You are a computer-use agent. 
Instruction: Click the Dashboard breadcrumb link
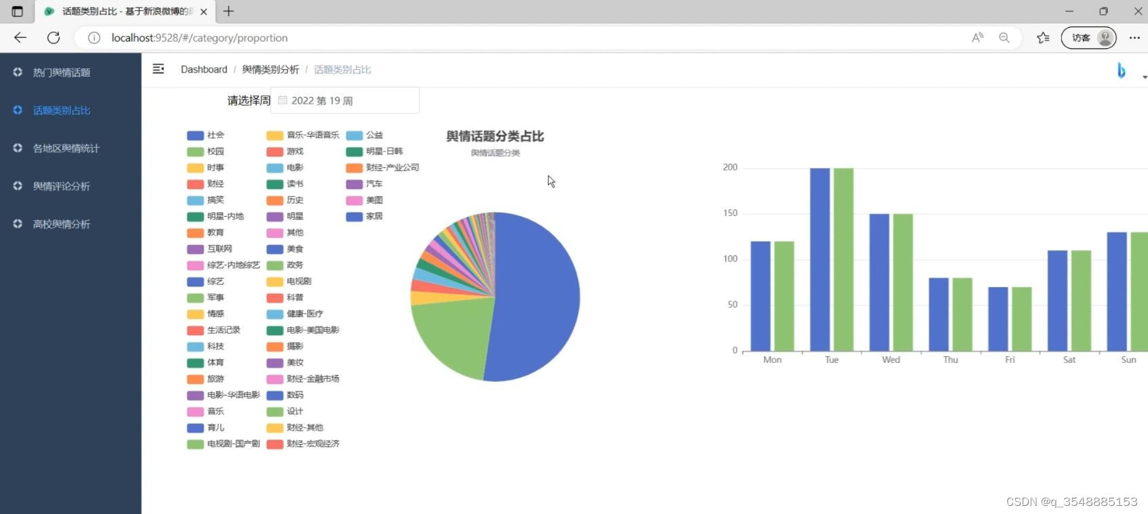[x=204, y=69]
